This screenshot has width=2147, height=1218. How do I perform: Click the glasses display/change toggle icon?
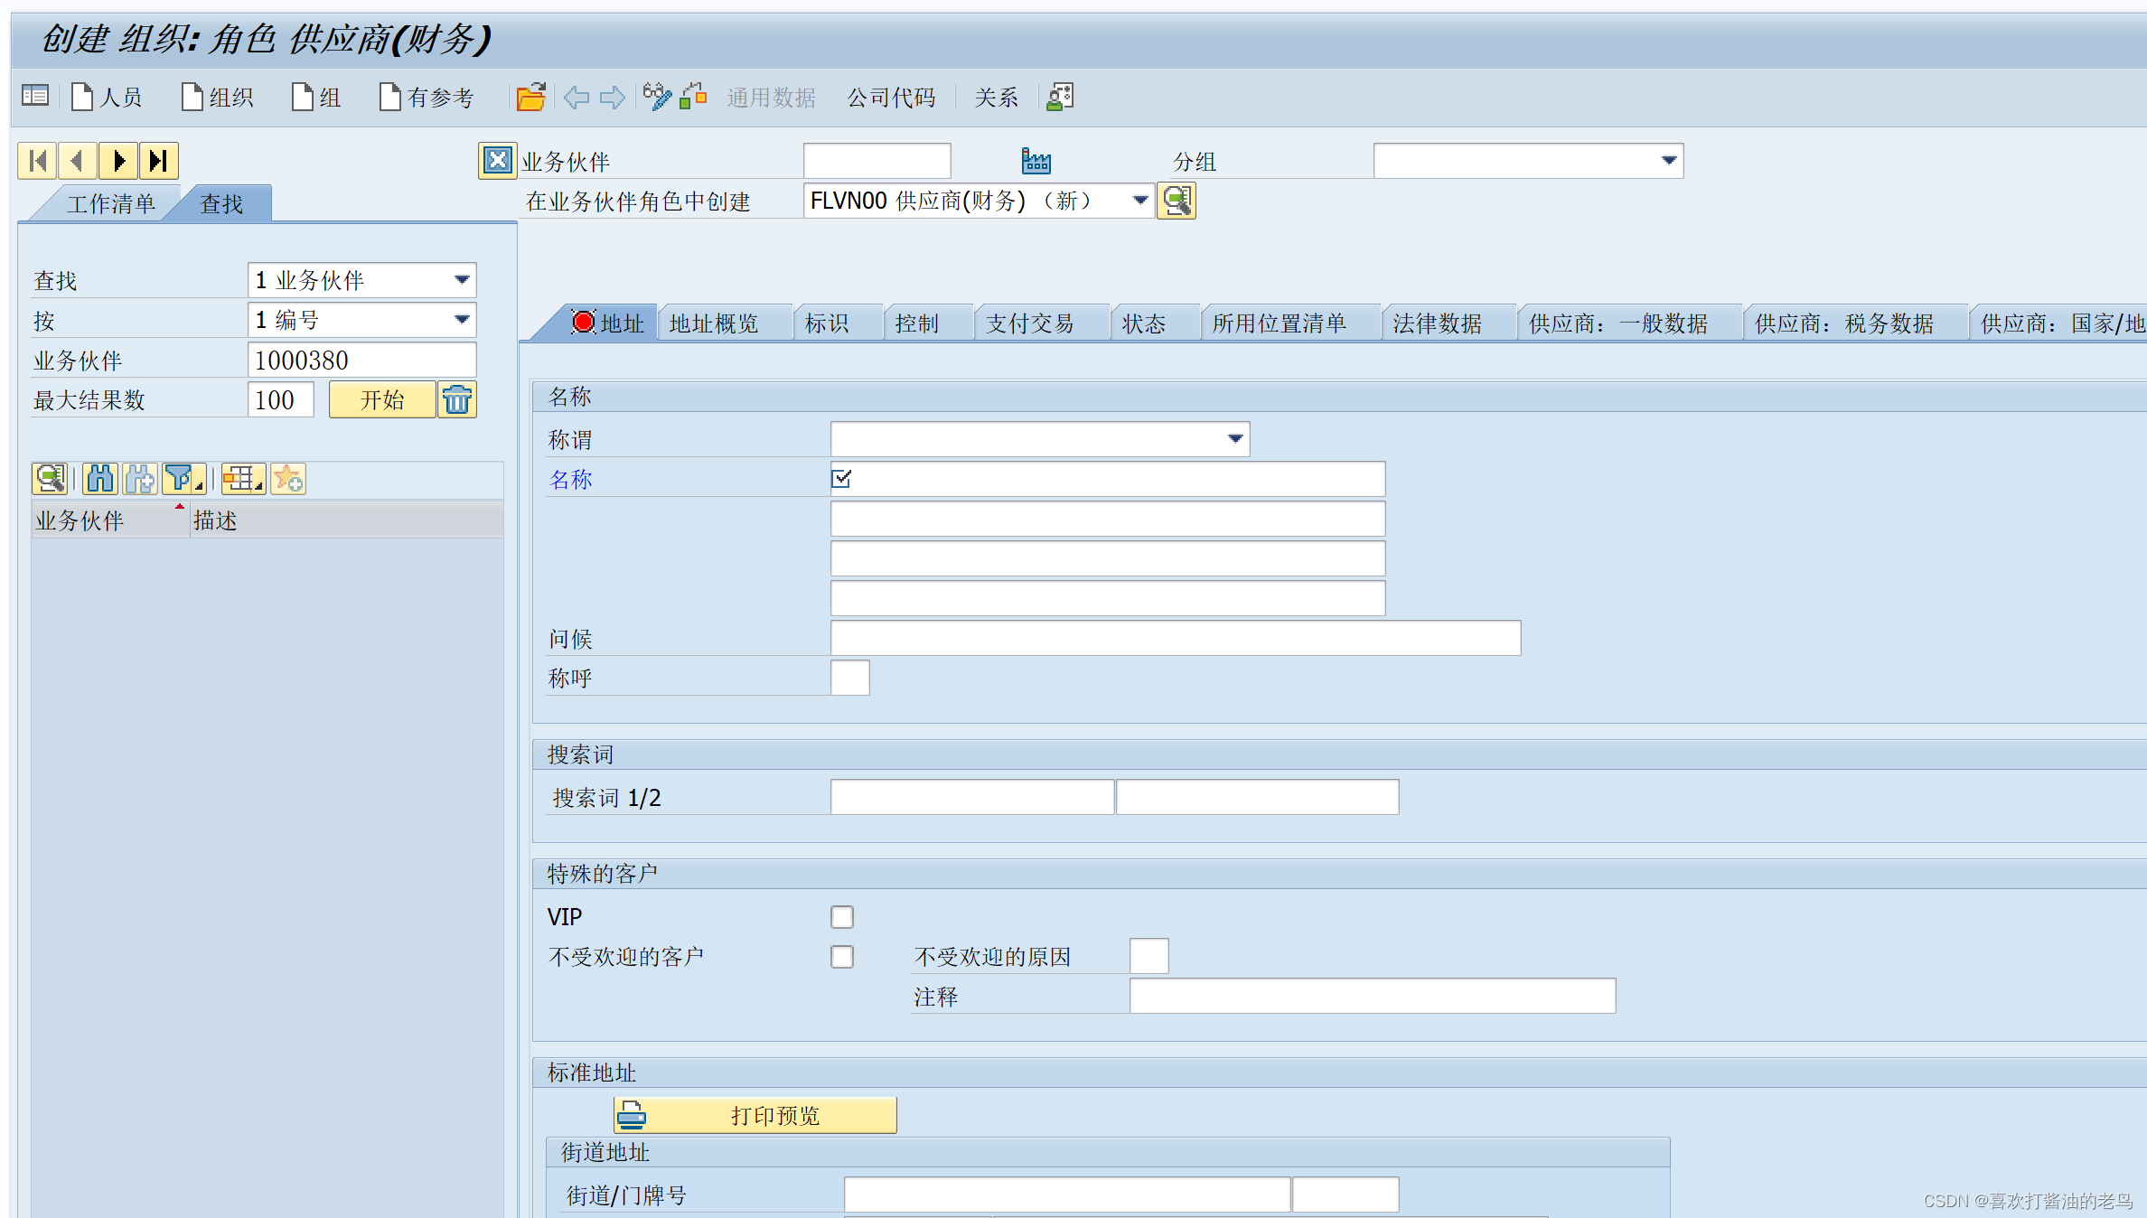656,97
